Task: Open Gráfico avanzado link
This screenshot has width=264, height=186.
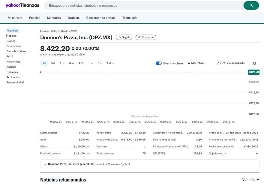Action: click(x=230, y=63)
